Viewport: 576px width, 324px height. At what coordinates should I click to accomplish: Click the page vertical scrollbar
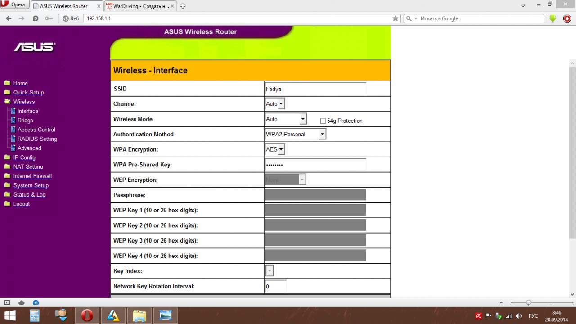pyautogui.click(x=572, y=153)
